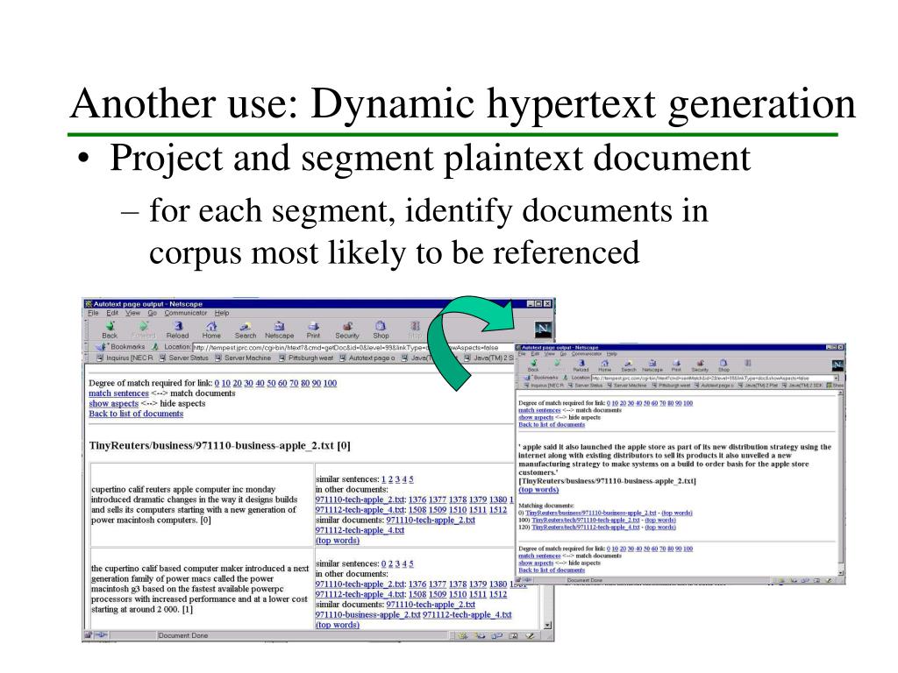
Task: Click heading 'TinyReuters/business/971110-business-apple_2.txt [0]' in large window
Action: coord(219,445)
